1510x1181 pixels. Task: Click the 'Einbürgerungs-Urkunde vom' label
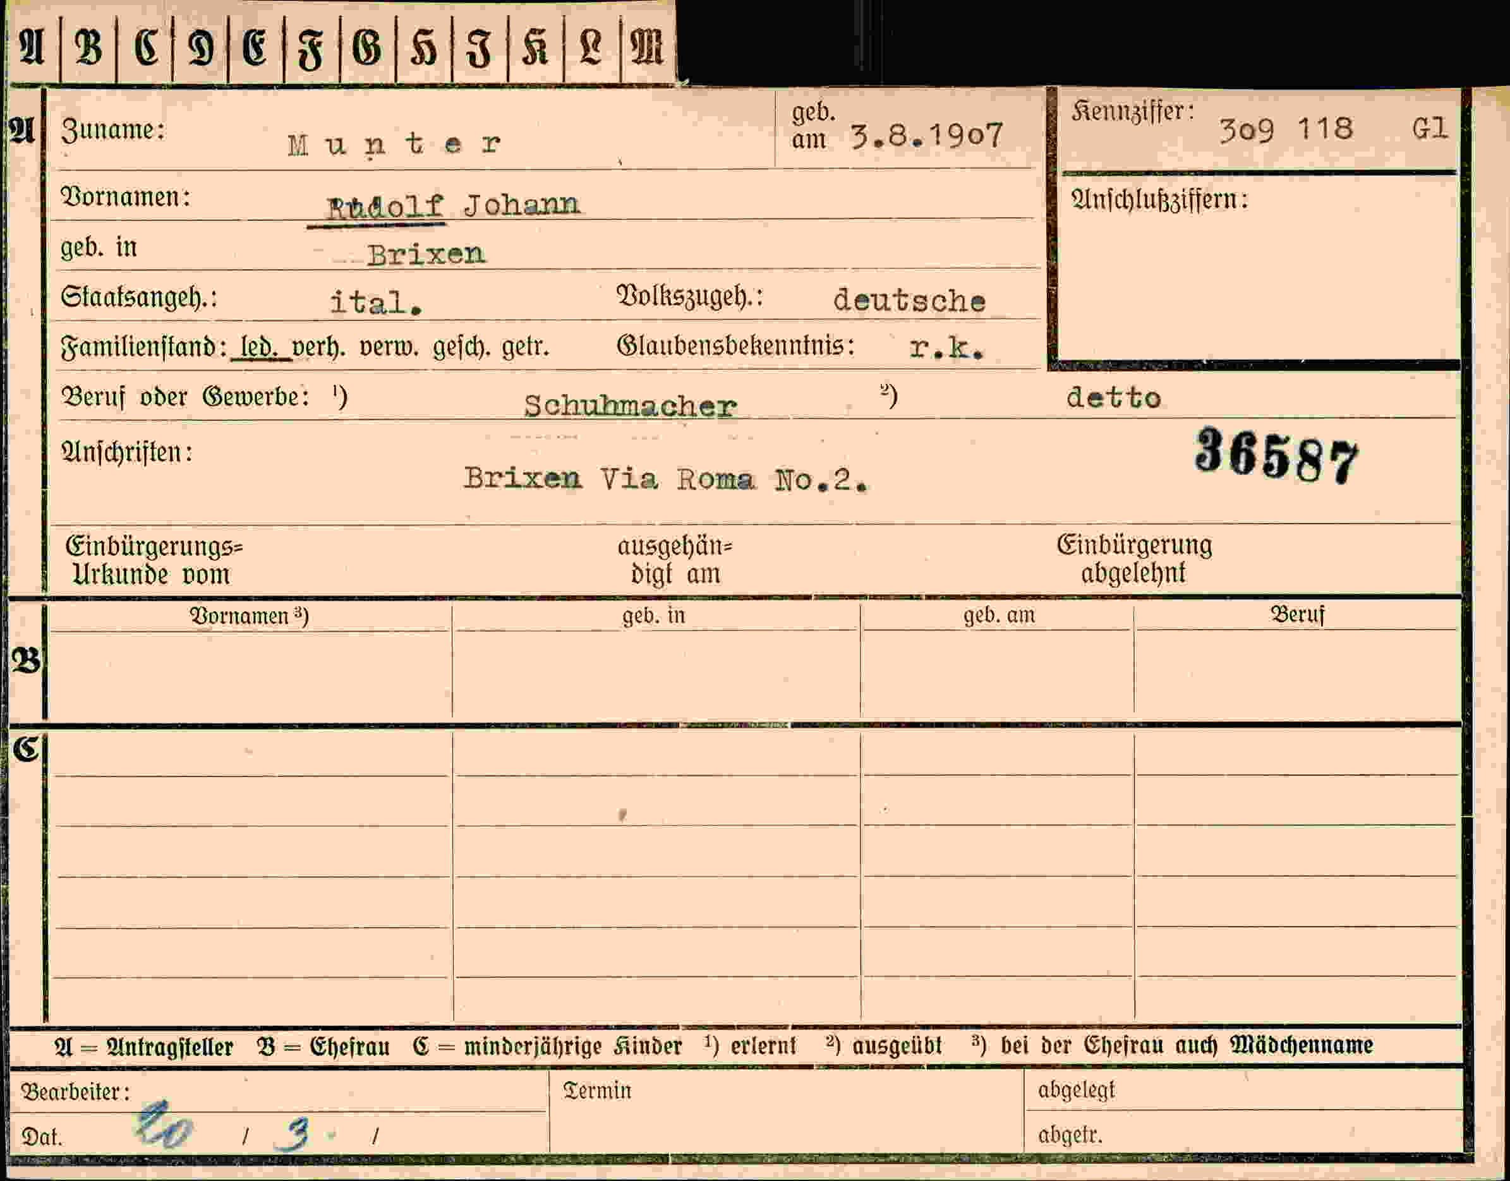point(154,560)
